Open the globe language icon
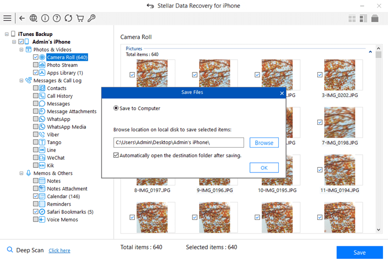 pos(33,18)
